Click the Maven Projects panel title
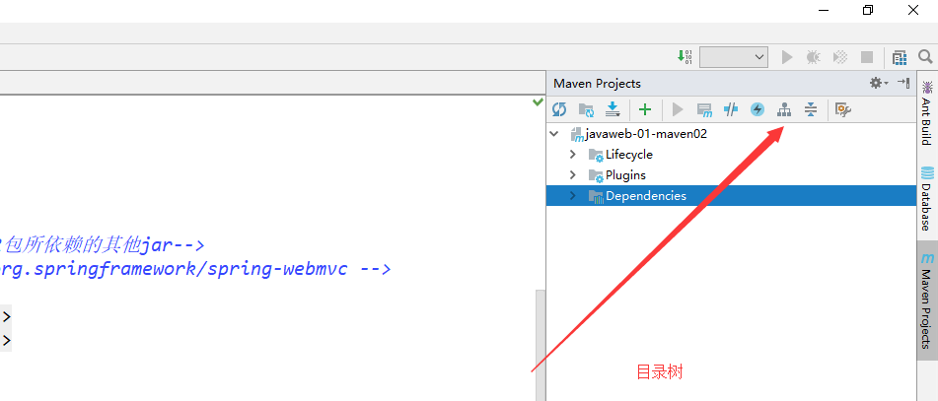Image resolution: width=938 pixels, height=401 pixels. pyautogui.click(x=597, y=83)
